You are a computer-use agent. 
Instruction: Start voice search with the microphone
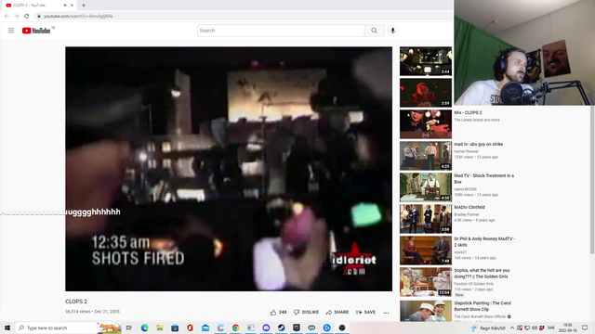pos(392,31)
